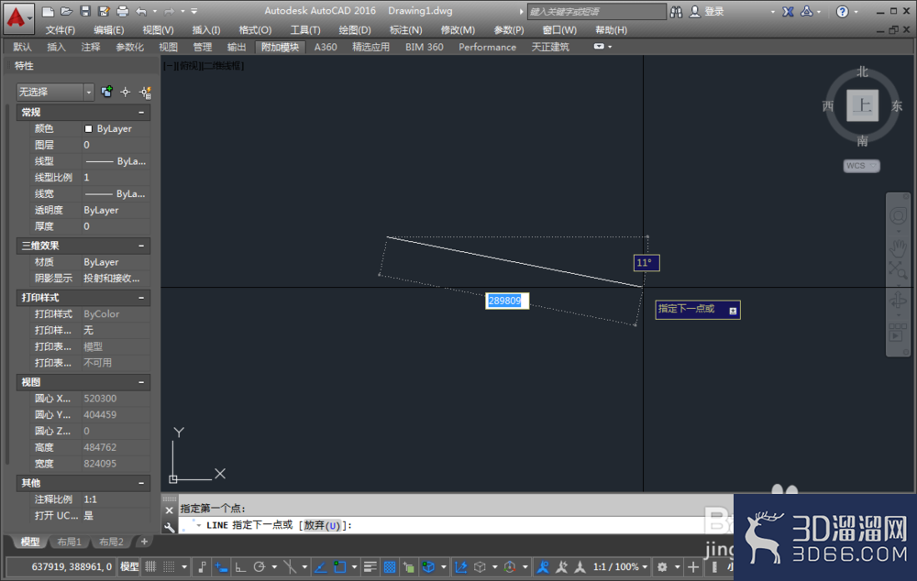
Task: Click the Help question mark icon
Action: (842, 12)
